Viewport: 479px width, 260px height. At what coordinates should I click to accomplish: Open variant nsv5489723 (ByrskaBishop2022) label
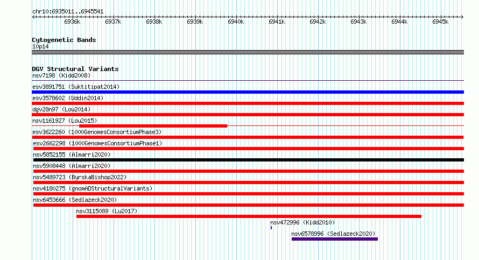[x=80, y=177]
